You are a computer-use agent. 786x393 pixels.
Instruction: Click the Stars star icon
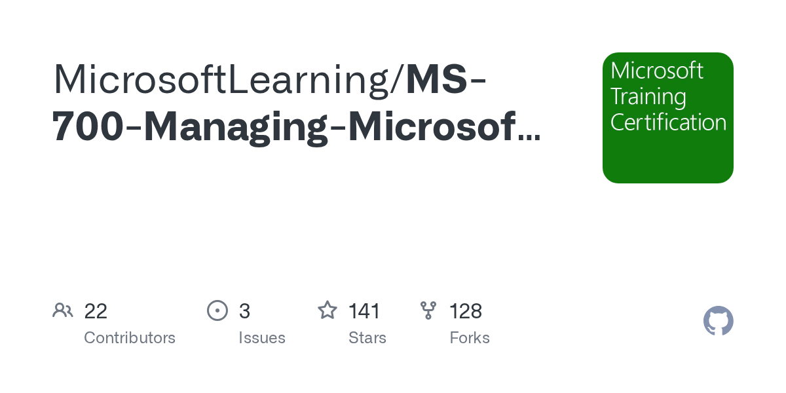pos(327,310)
